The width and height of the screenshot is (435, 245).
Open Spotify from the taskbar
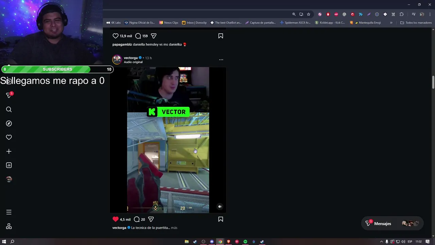[245, 242]
